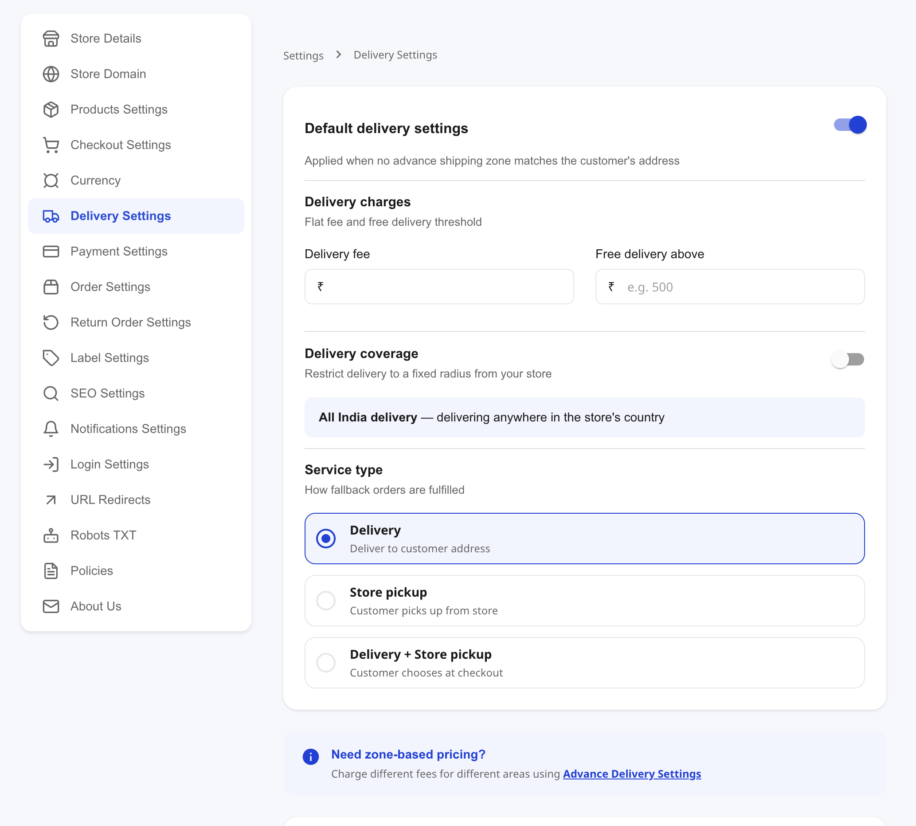Disable the Default delivery settings toggle
916x826 pixels.
tap(849, 125)
